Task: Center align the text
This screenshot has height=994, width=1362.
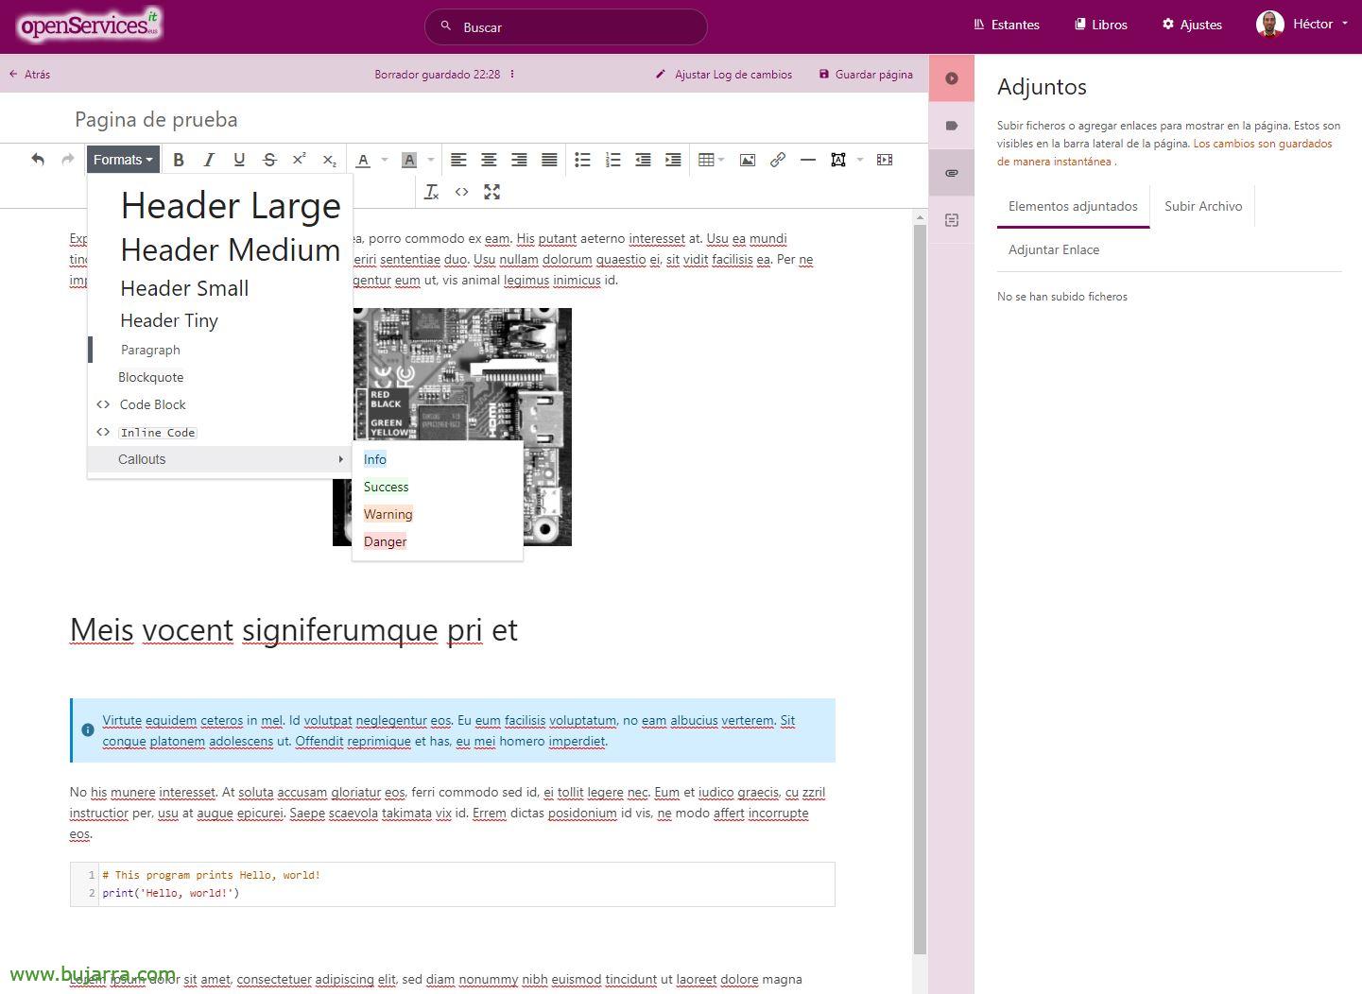Action: click(x=489, y=160)
